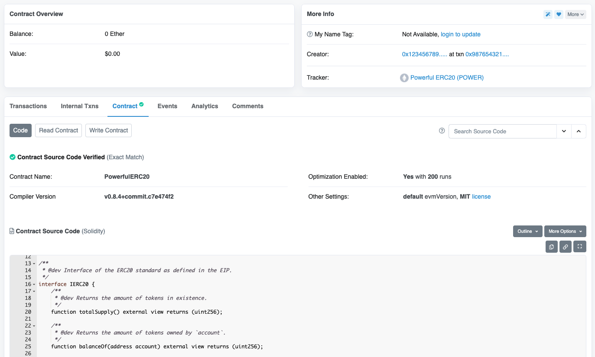The image size is (595, 357).
Task: Open the Internal Txns tab
Action: point(79,106)
